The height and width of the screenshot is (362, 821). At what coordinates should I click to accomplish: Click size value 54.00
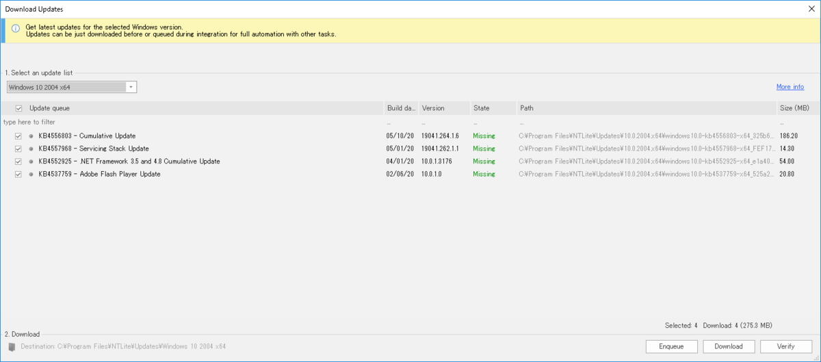coord(786,161)
